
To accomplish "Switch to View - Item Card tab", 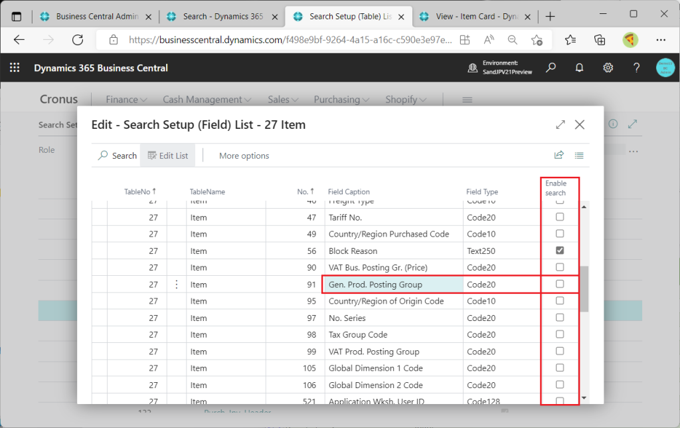I will pos(475,17).
